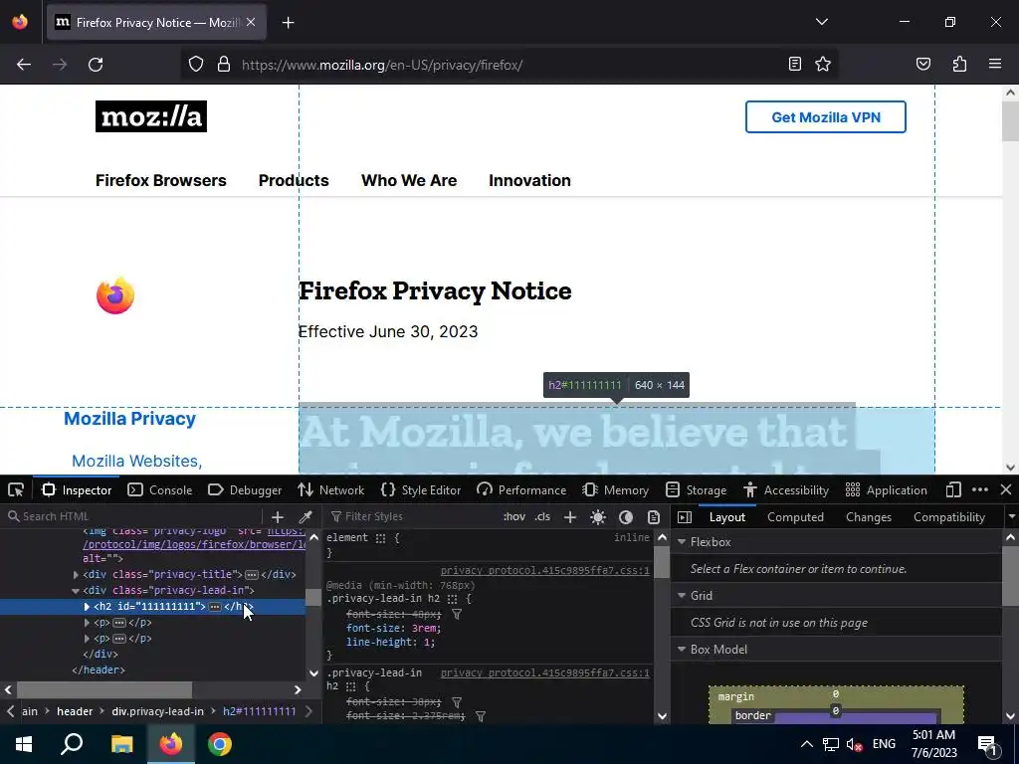The width and height of the screenshot is (1019, 764).
Task: Open the Accessibility panel
Action: (x=786, y=489)
